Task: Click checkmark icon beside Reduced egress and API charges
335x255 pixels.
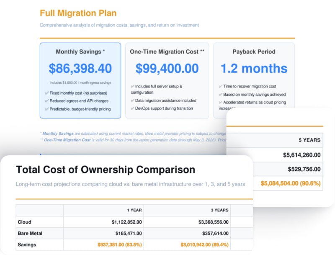Action: (x=47, y=101)
